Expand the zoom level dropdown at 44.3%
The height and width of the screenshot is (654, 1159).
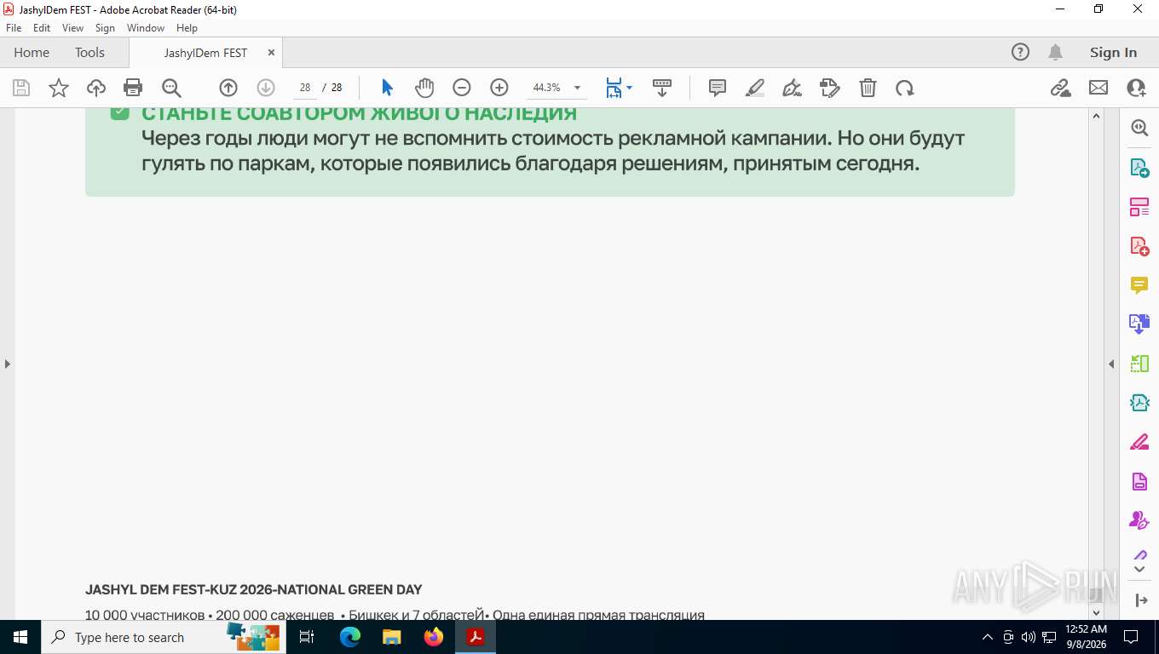click(577, 88)
